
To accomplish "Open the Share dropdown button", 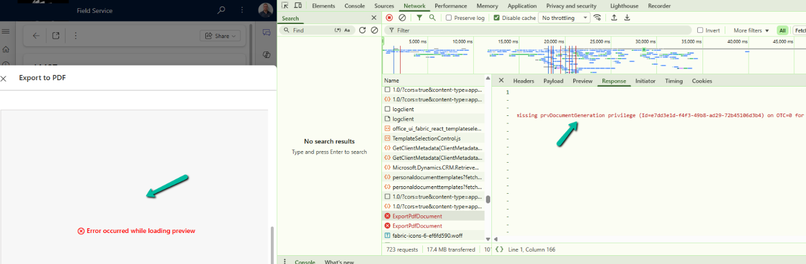I will pyautogui.click(x=220, y=36).
